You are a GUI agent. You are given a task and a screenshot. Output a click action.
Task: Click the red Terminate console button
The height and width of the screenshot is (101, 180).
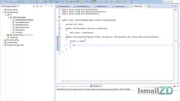pos(174,86)
